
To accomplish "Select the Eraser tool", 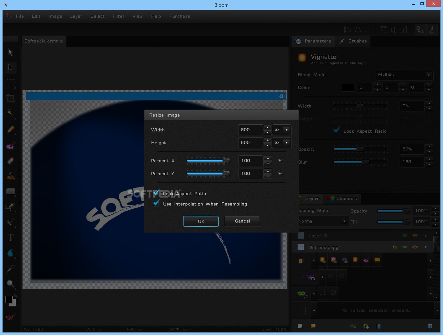I will [11, 160].
